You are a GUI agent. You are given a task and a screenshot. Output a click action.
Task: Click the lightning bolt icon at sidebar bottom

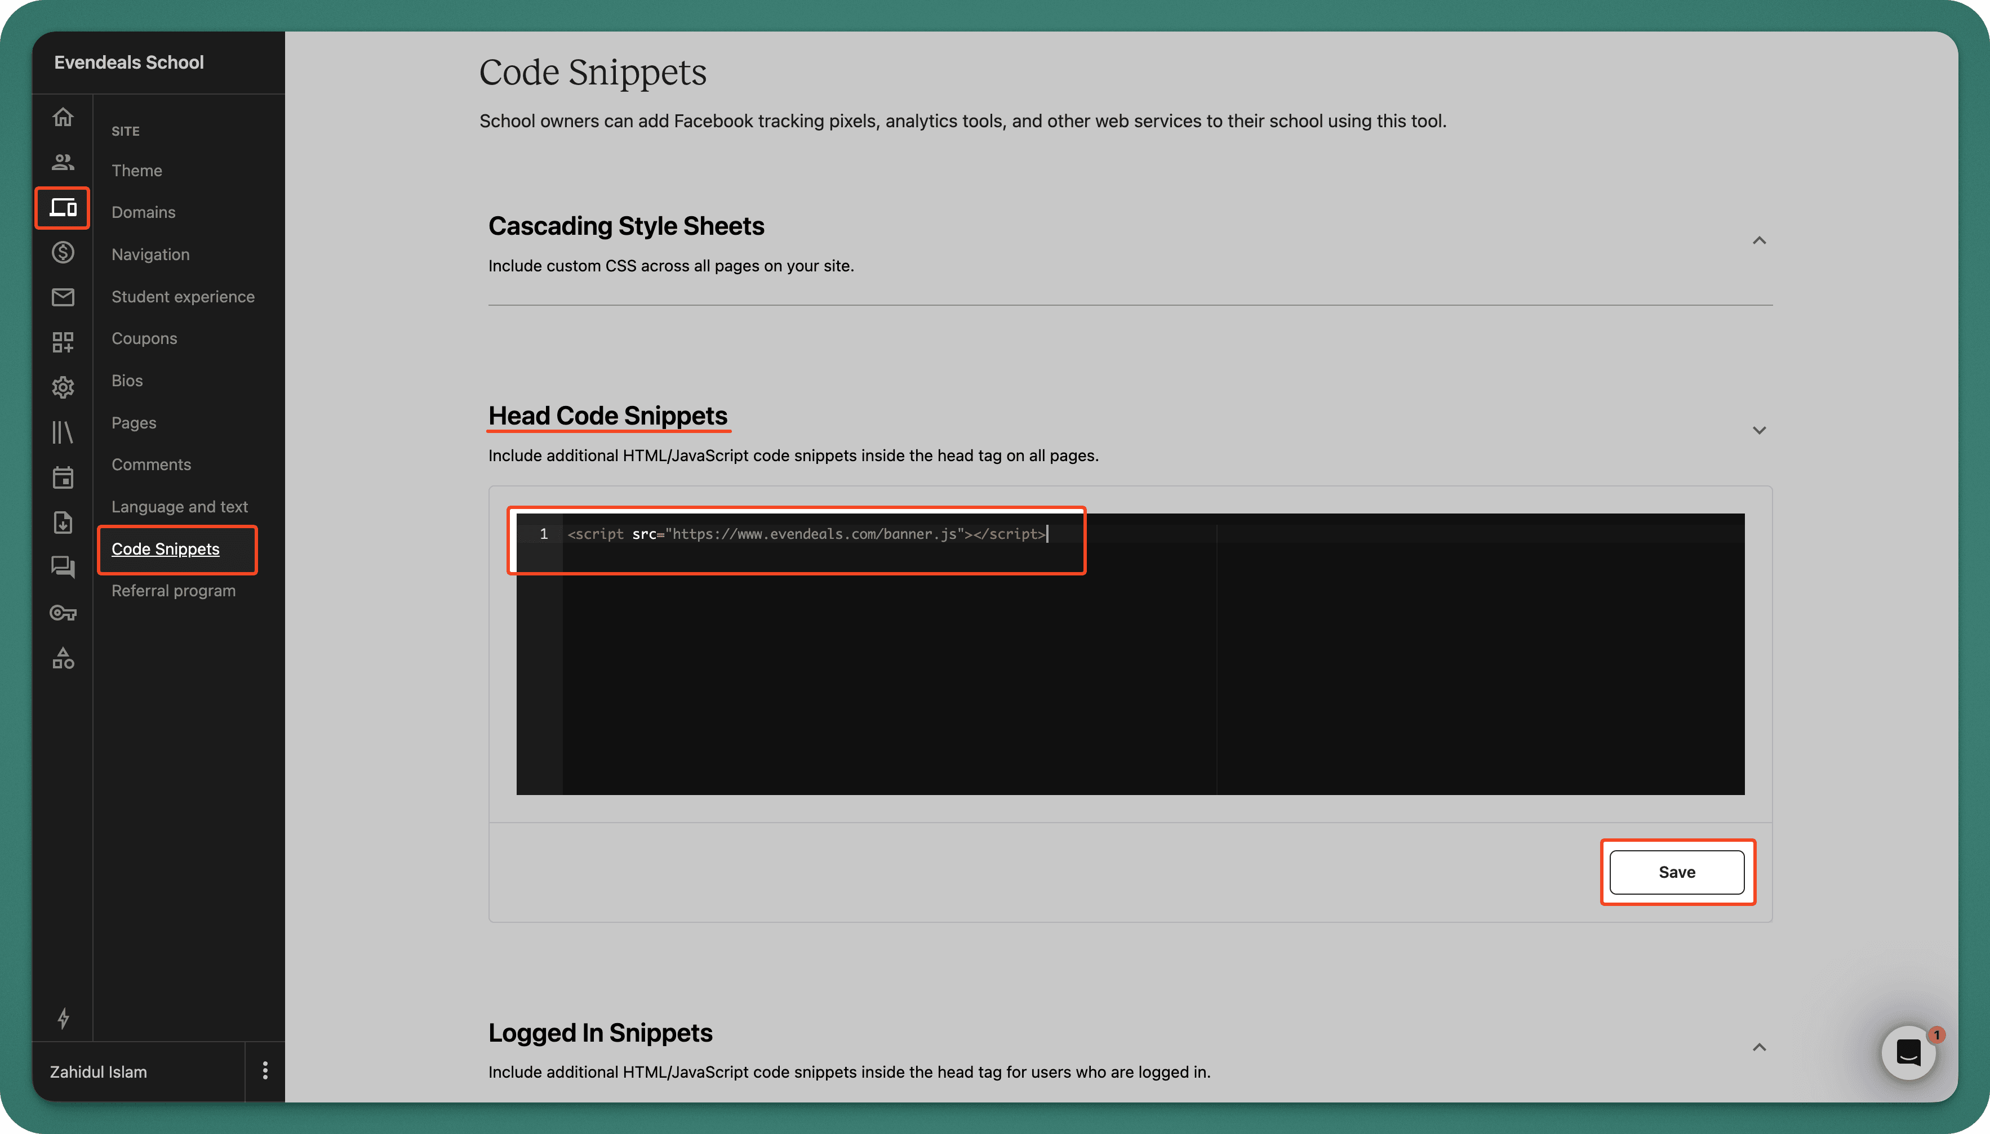(63, 1018)
